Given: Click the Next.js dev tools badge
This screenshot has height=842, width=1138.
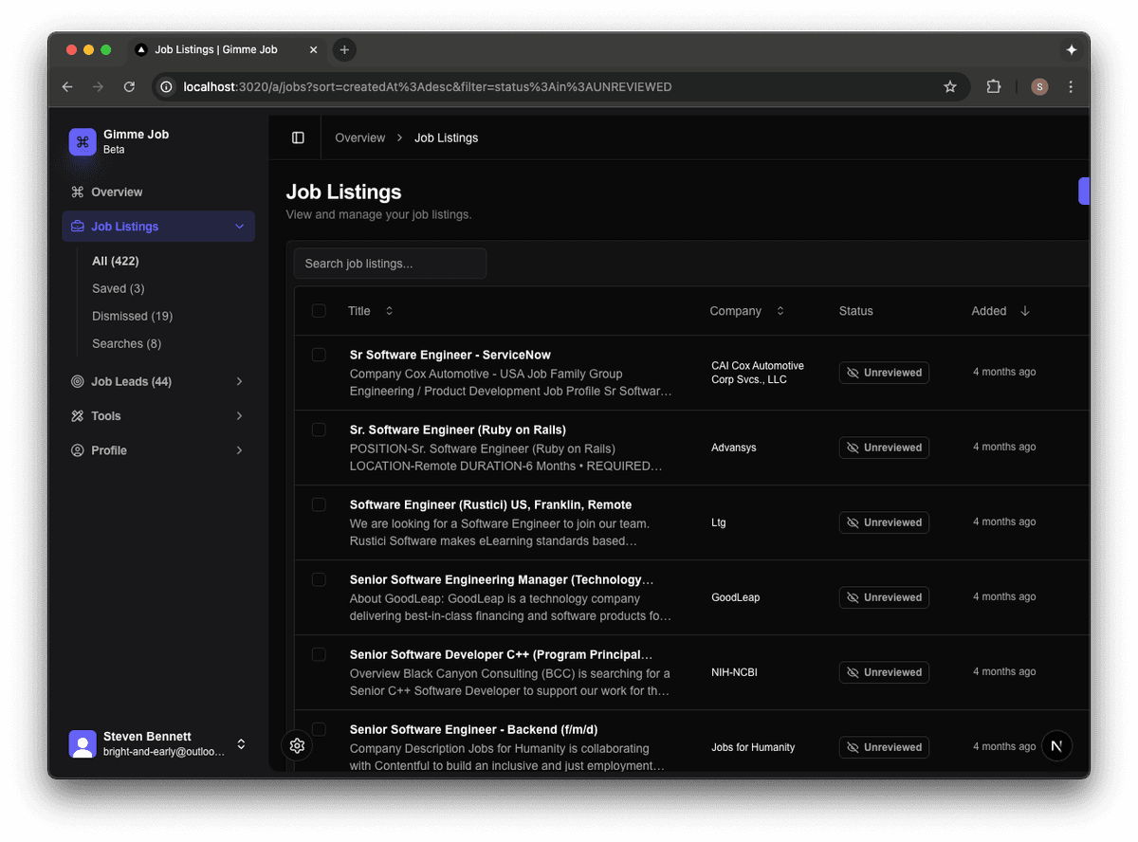Looking at the screenshot, I should 1057,745.
